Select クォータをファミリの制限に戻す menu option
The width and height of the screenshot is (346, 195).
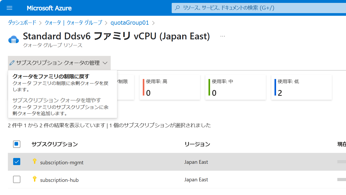[63, 83]
